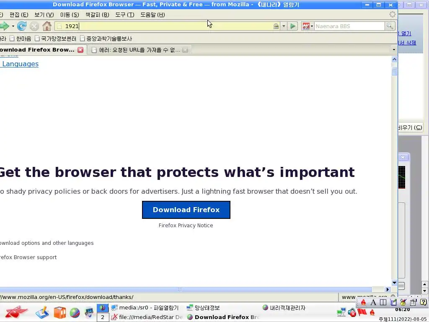
Task: Click the Naenara BBS search field
Action: (349, 26)
